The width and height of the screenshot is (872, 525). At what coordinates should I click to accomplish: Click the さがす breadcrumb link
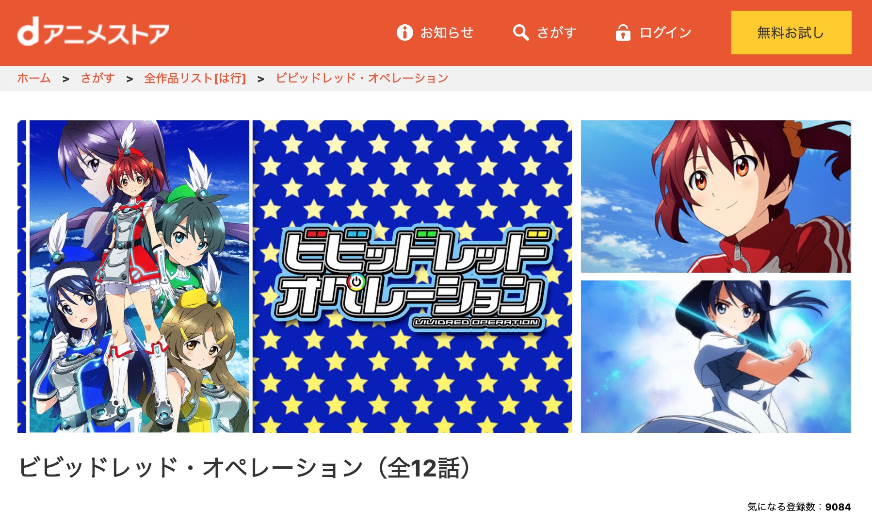97,78
